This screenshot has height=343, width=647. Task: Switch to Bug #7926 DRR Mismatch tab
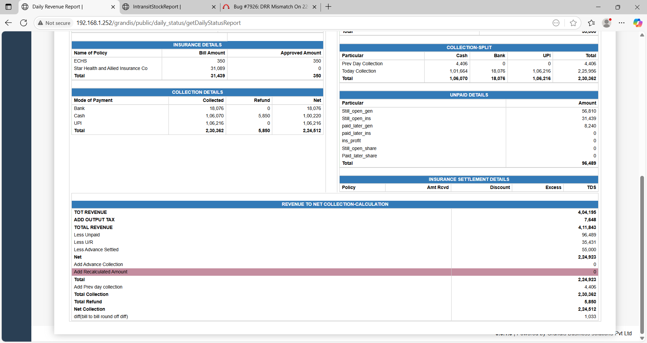(x=270, y=7)
